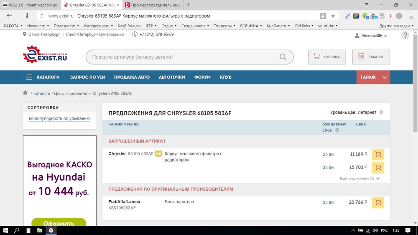The image size is (418, 235).
Task: Add the 11 189 ₽ Chrysler offer to cart
Action: click(378, 154)
